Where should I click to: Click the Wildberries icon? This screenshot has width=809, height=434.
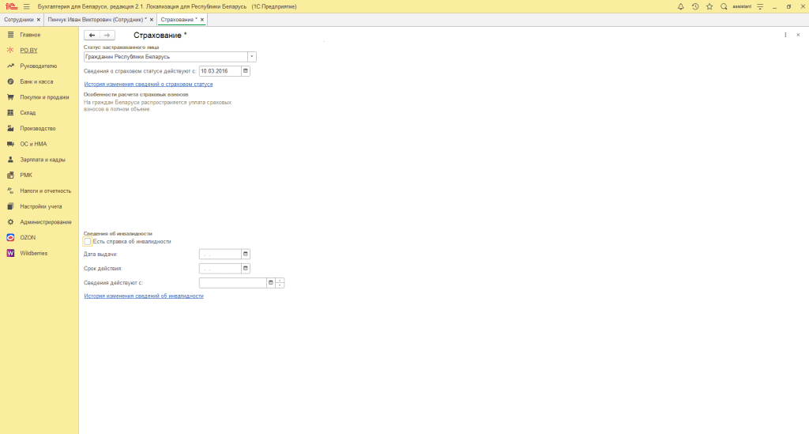pos(10,254)
